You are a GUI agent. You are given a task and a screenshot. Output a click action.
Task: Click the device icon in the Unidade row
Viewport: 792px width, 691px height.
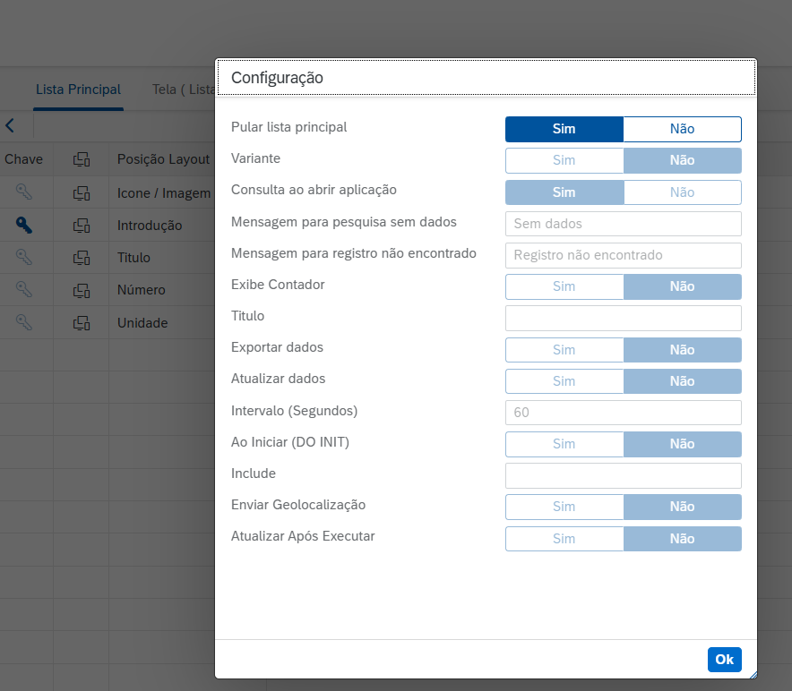click(x=82, y=322)
